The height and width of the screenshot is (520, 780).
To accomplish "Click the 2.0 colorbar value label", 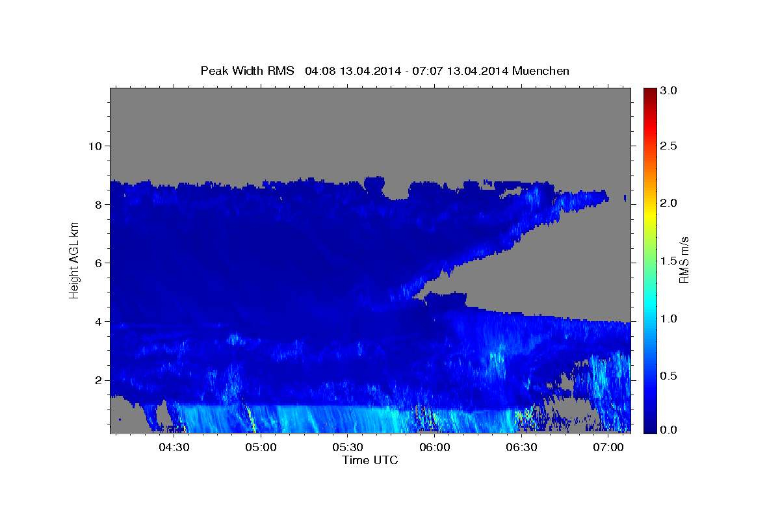I will [x=668, y=203].
